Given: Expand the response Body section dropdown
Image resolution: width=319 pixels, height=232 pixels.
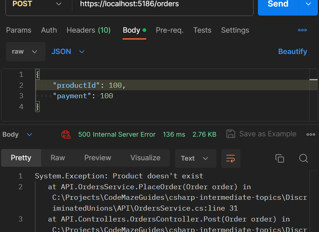Looking at the screenshot, I should coord(29,134).
